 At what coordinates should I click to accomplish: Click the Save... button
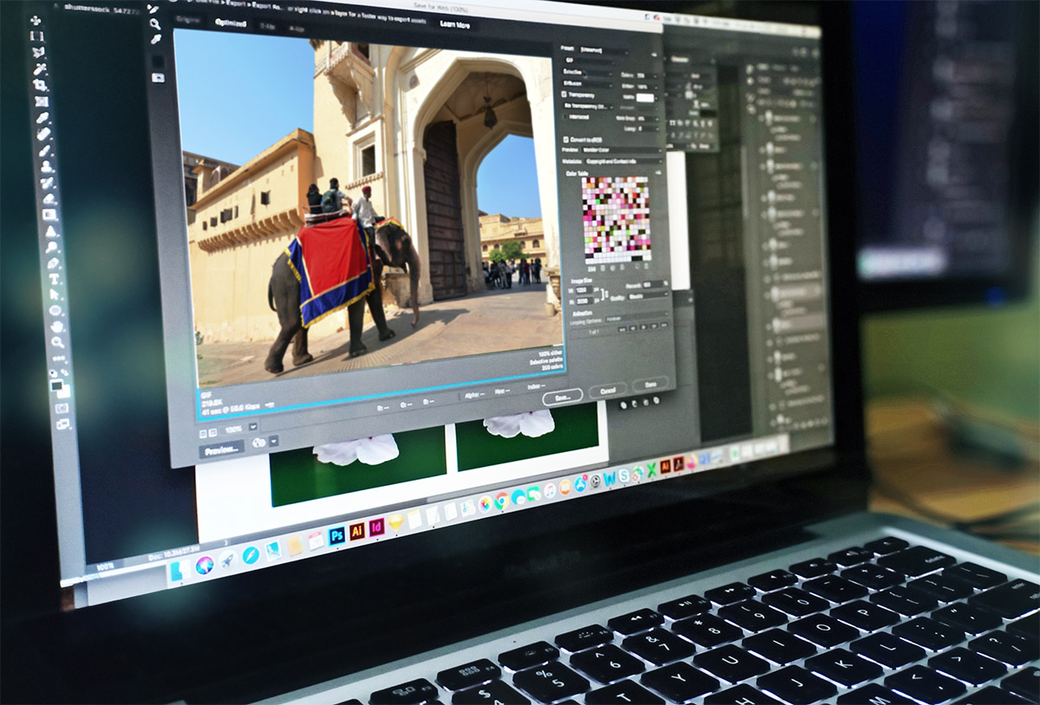tap(562, 397)
